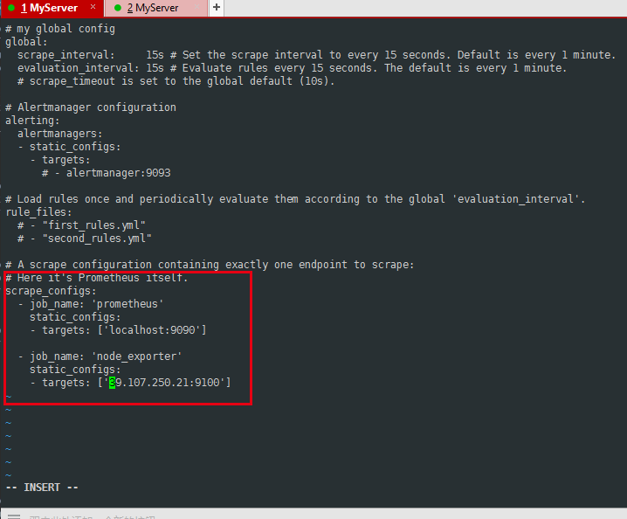Click the job_name 'node_exporter' line

point(100,356)
